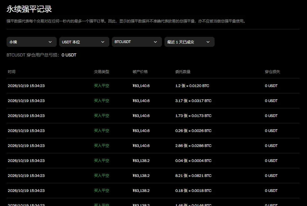Click 买入平空 in the 0.26 张 row

pos(101,131)
